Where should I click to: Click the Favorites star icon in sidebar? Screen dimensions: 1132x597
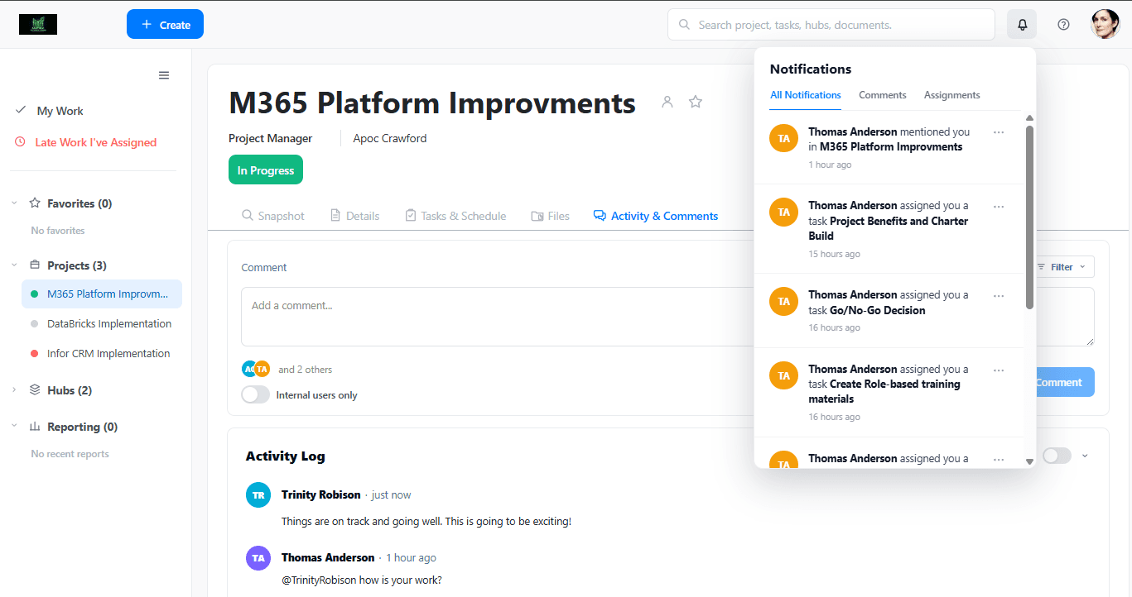click(35, 203)
